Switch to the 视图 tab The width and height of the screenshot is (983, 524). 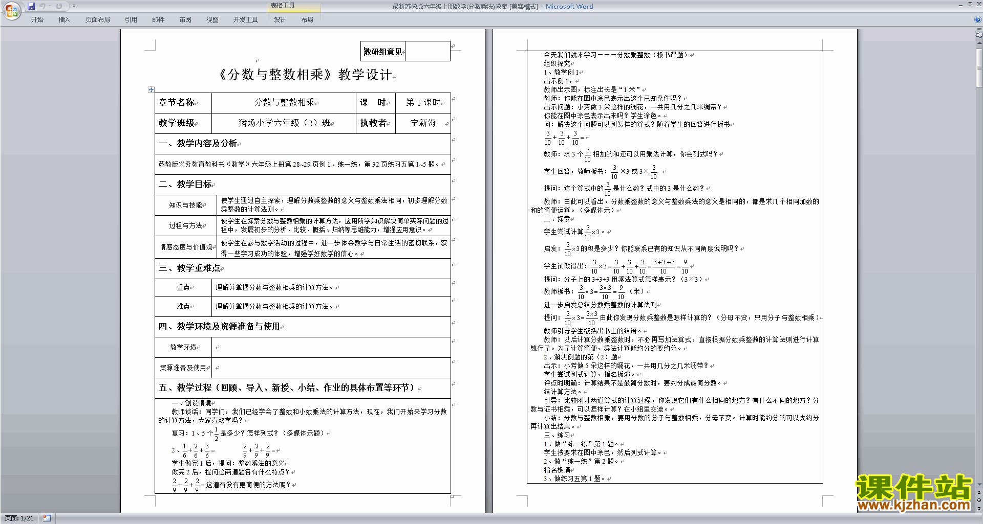point(212,19)
